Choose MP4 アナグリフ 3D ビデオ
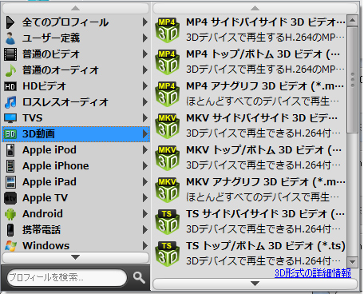Viewport: 364px width, 294px height. tap(250, 94)
